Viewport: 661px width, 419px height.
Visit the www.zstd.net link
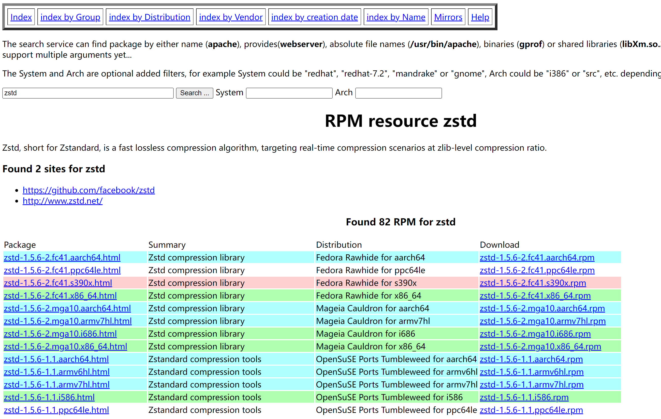tap(63, 201)
